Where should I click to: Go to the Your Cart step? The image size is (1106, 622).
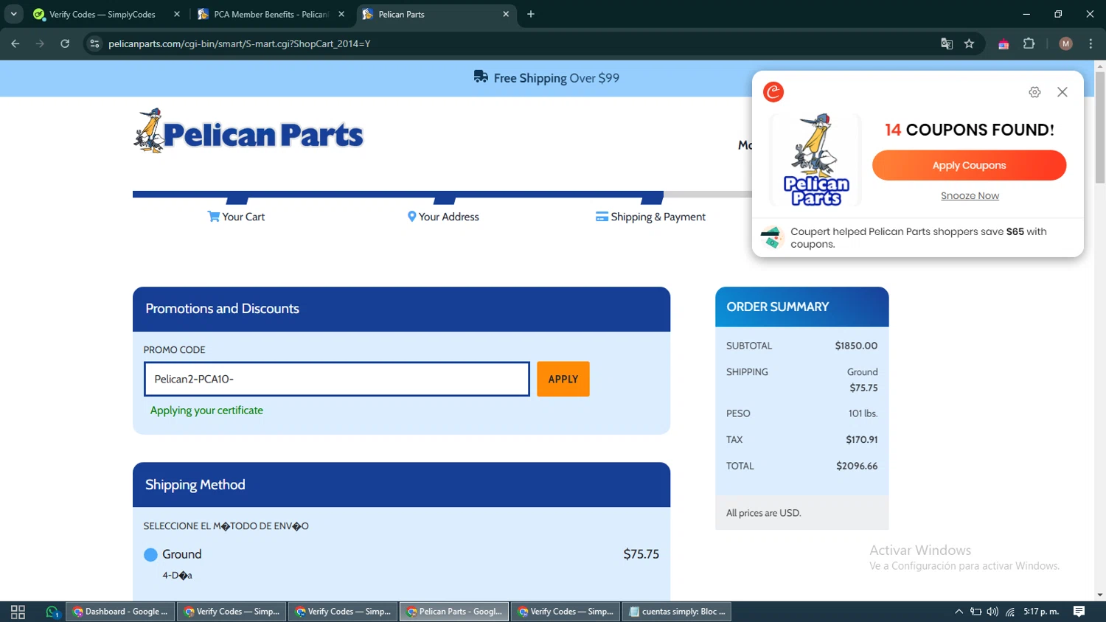[x=236, y=217]
